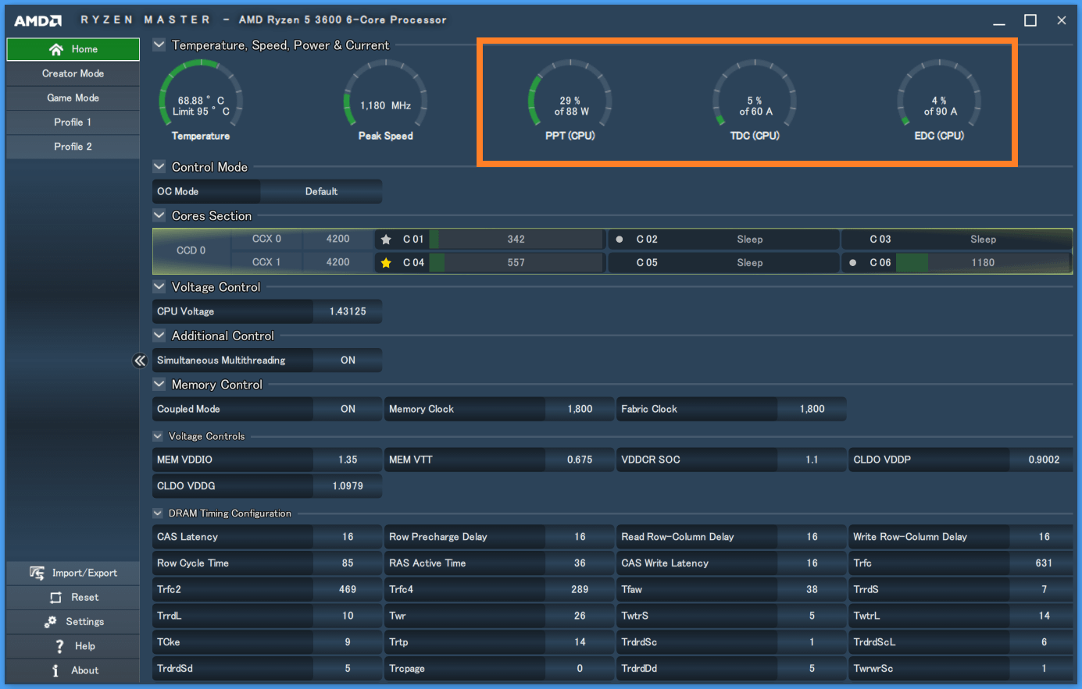Open Profile 2

(x=73, y=146)
